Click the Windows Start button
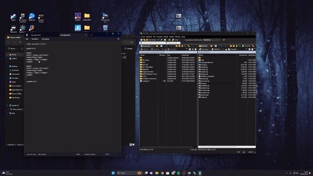The width and height of the screenshot is (313, 176). 113,173
